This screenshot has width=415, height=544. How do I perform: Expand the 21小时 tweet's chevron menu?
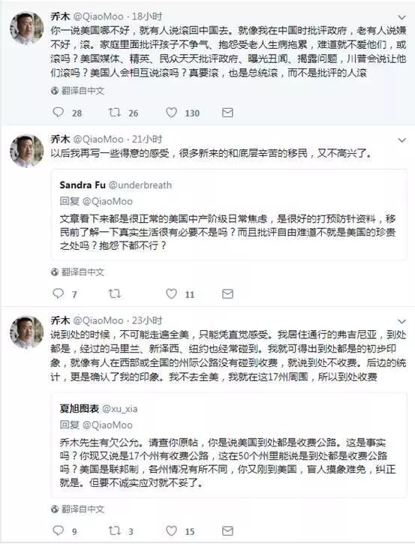tap(401, 140)
